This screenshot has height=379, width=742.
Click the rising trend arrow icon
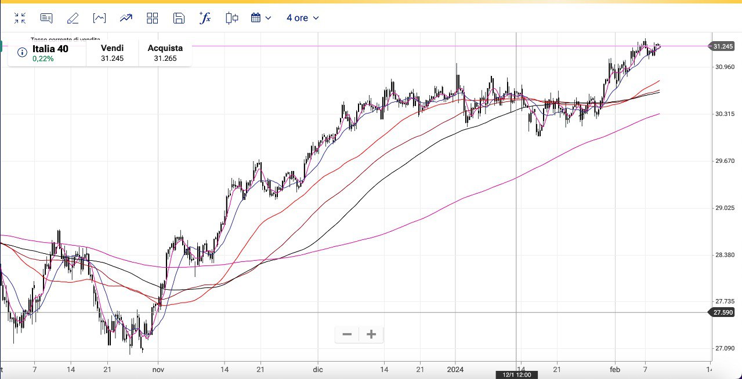point(126,18)
